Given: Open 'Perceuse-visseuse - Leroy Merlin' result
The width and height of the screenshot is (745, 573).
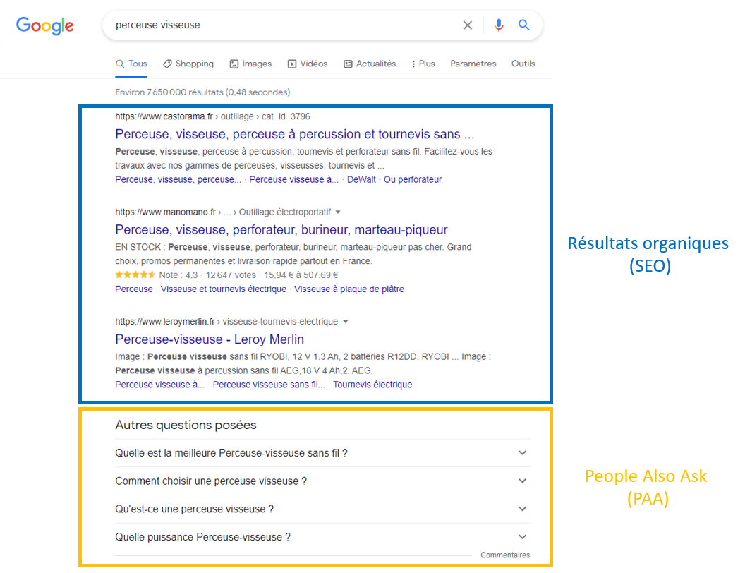Looking at the screenshot, I should click(210, 339).
